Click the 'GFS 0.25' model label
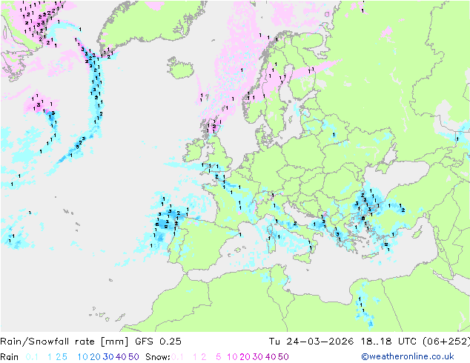Screen dimensions: 470x363 [158, 342]
